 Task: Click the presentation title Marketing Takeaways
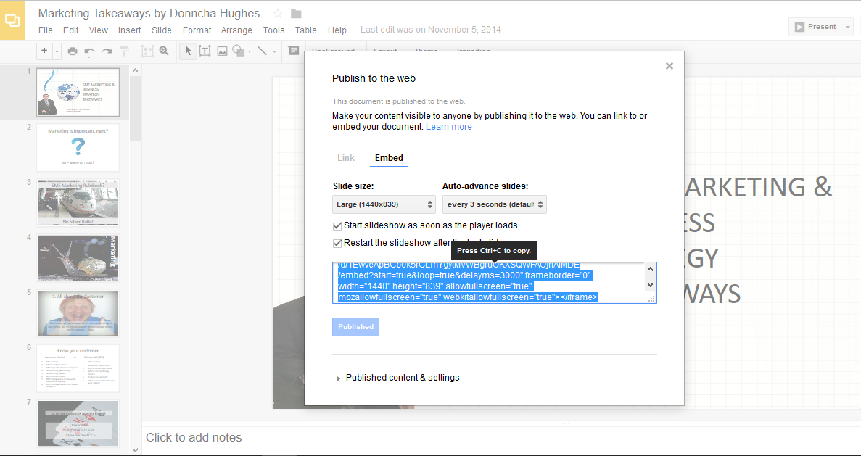coord(149,14)
